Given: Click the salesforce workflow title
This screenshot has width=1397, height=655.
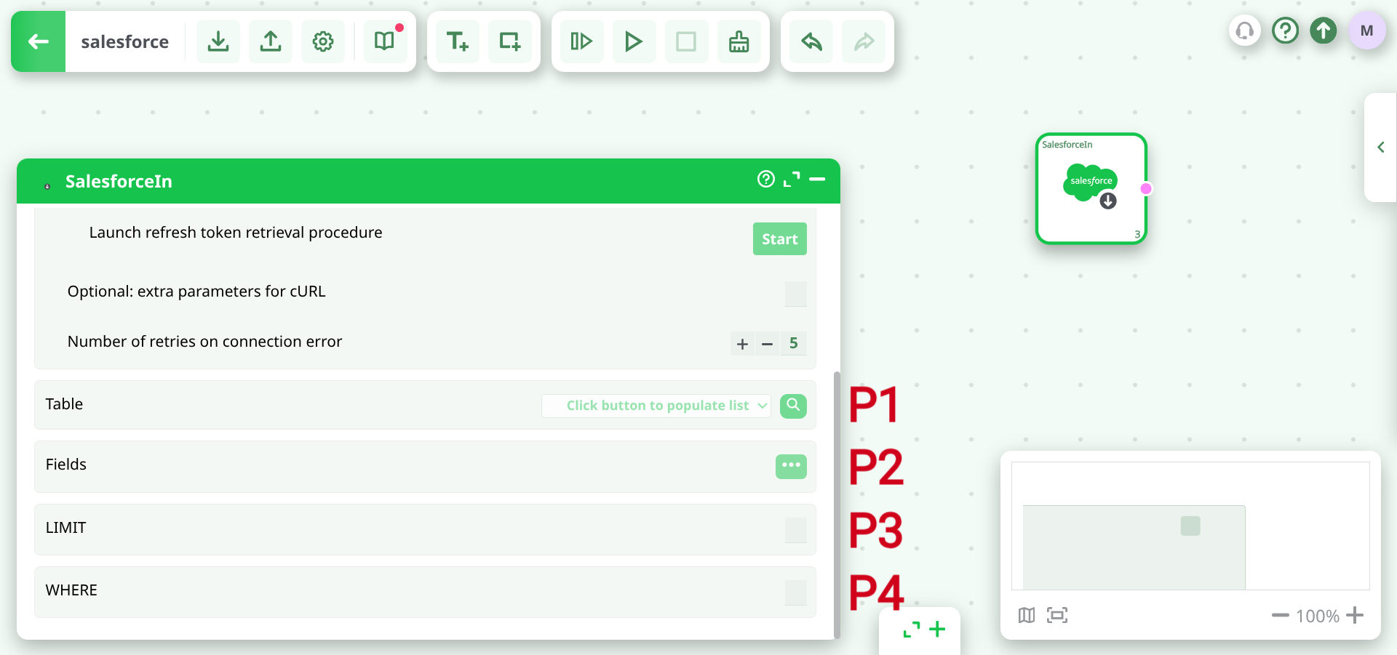Looking at the screenshot, I should point(125,41).
